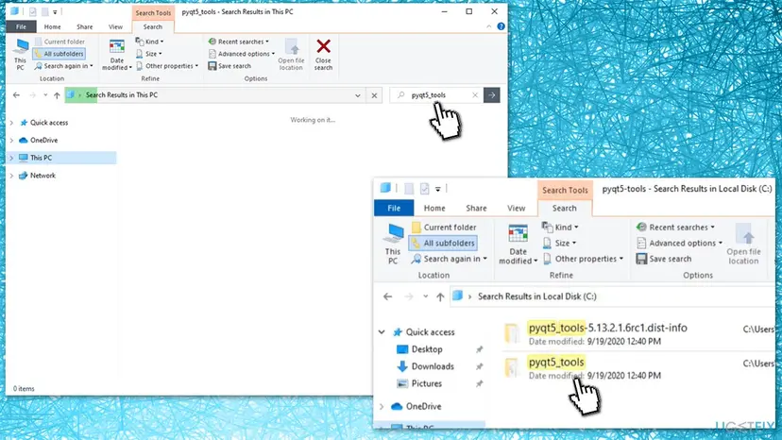782x440 pixels.
Task: Click This PC icon in front window ribbon
Action: click(393, 244)
